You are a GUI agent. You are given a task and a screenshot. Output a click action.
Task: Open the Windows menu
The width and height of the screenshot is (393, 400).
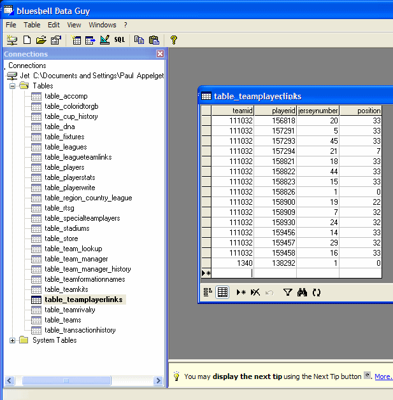point(102,25)
